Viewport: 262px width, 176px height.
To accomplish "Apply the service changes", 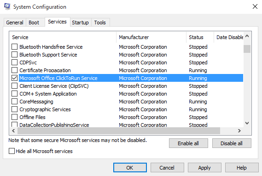I will tap(204, 168).
